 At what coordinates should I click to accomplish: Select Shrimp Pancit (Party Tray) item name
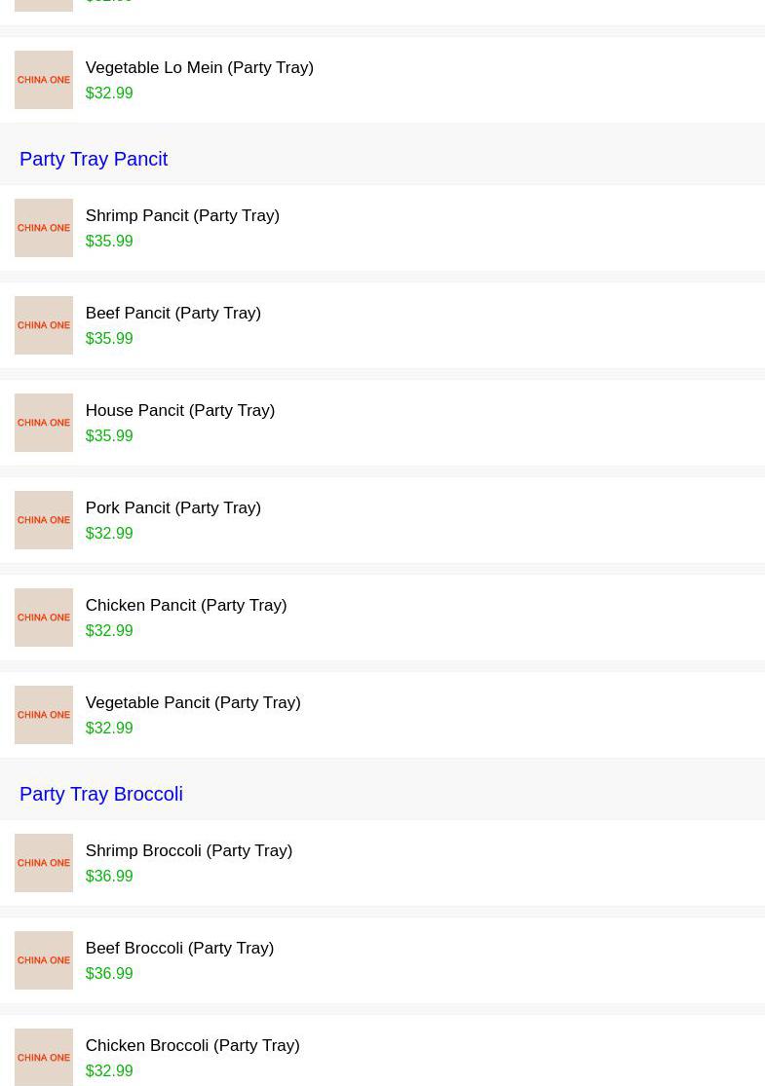(x=182, y=215)
